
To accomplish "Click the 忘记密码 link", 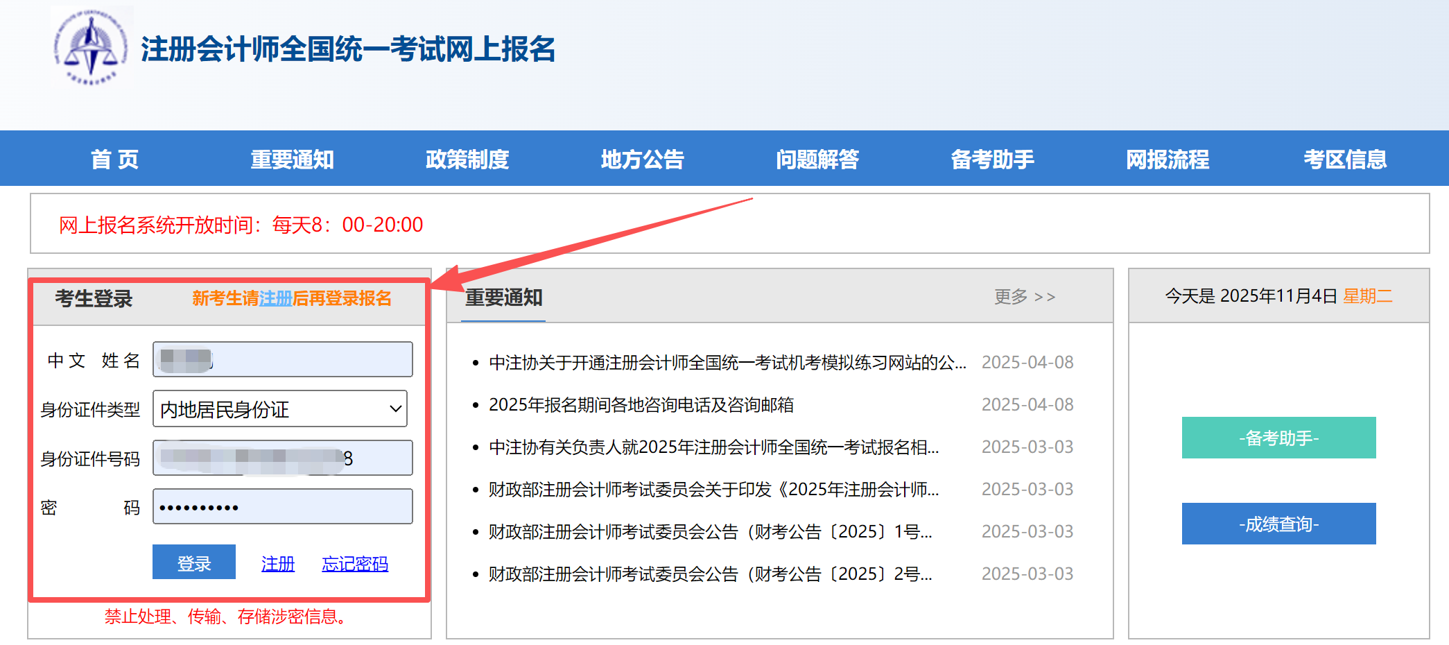I will [354, 564].
